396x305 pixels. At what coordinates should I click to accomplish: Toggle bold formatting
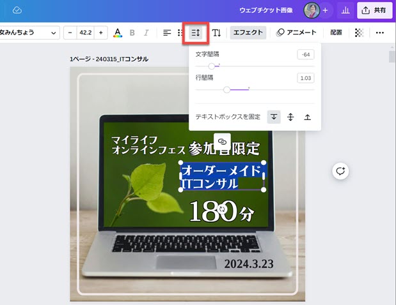[132, 33]
